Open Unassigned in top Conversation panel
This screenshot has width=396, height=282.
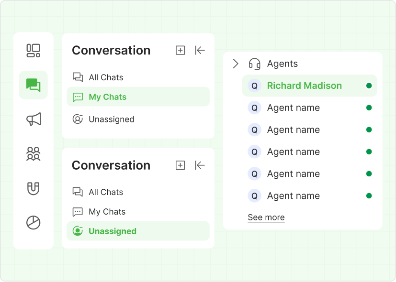point(111,119)
